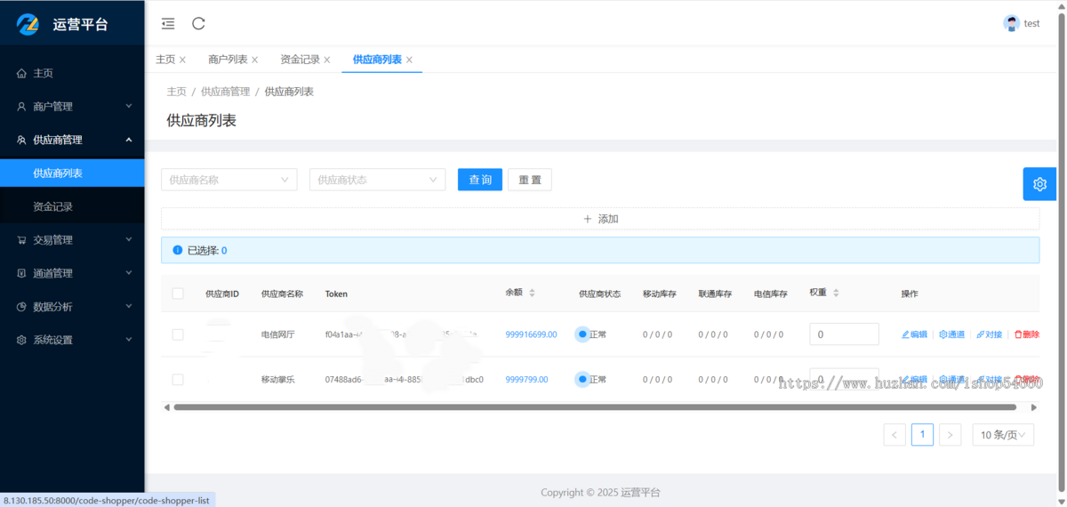
Task: Expand the 系统设置 sidebar menu
Action: pyautogui.click(x=72, y=340)
